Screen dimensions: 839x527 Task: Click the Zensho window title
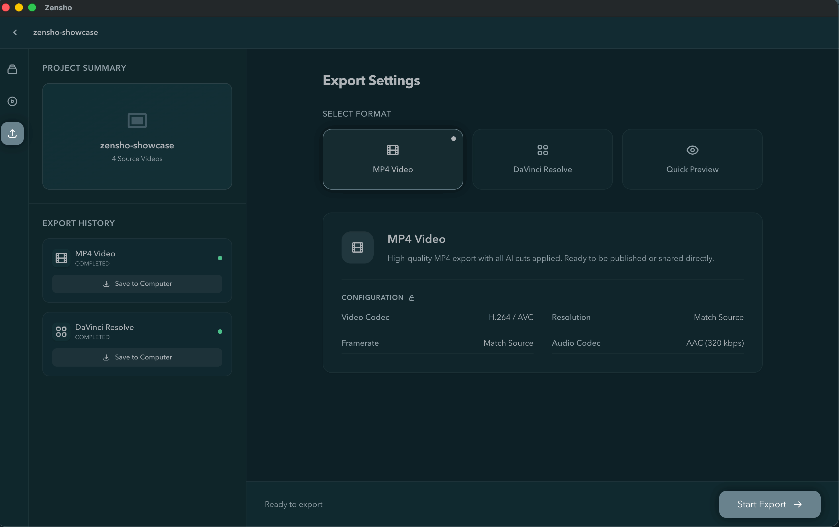pyautogui.click(x=58, y=8)
